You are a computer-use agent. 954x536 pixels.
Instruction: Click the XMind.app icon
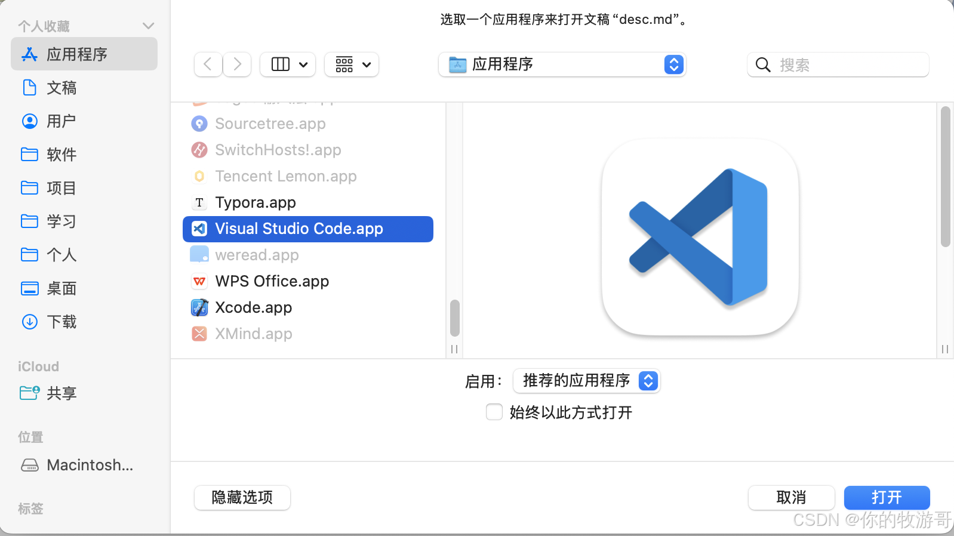199,334
